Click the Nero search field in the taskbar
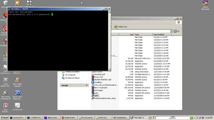The height and width of the screenshot is (120, 214). (x=173, y=118)
